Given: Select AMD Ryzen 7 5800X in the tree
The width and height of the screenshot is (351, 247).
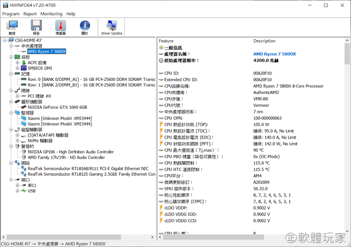Looking at the screenshot, I should (47, 51).
